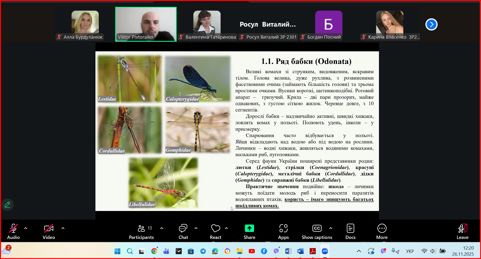The height and width of the screenshot is (259, 481).
Task: Open the Participants list
Action: [141, 231]
